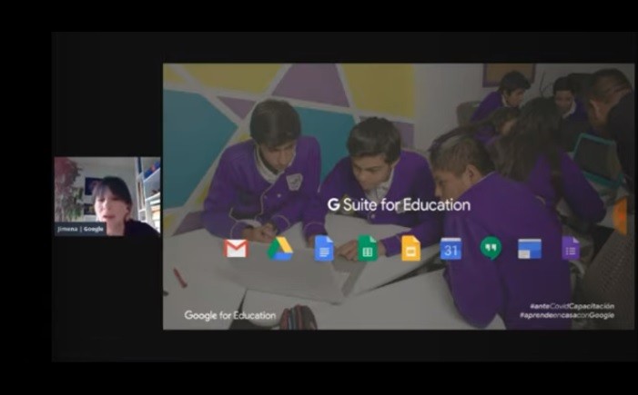Select the #aprendeencasaconGoogle hashtag
The image size is (638, 395).
(566, 315)
